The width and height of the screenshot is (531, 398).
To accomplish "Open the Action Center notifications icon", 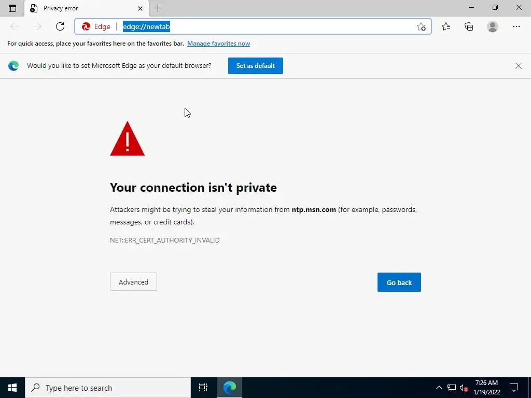I will click(514, 388).
